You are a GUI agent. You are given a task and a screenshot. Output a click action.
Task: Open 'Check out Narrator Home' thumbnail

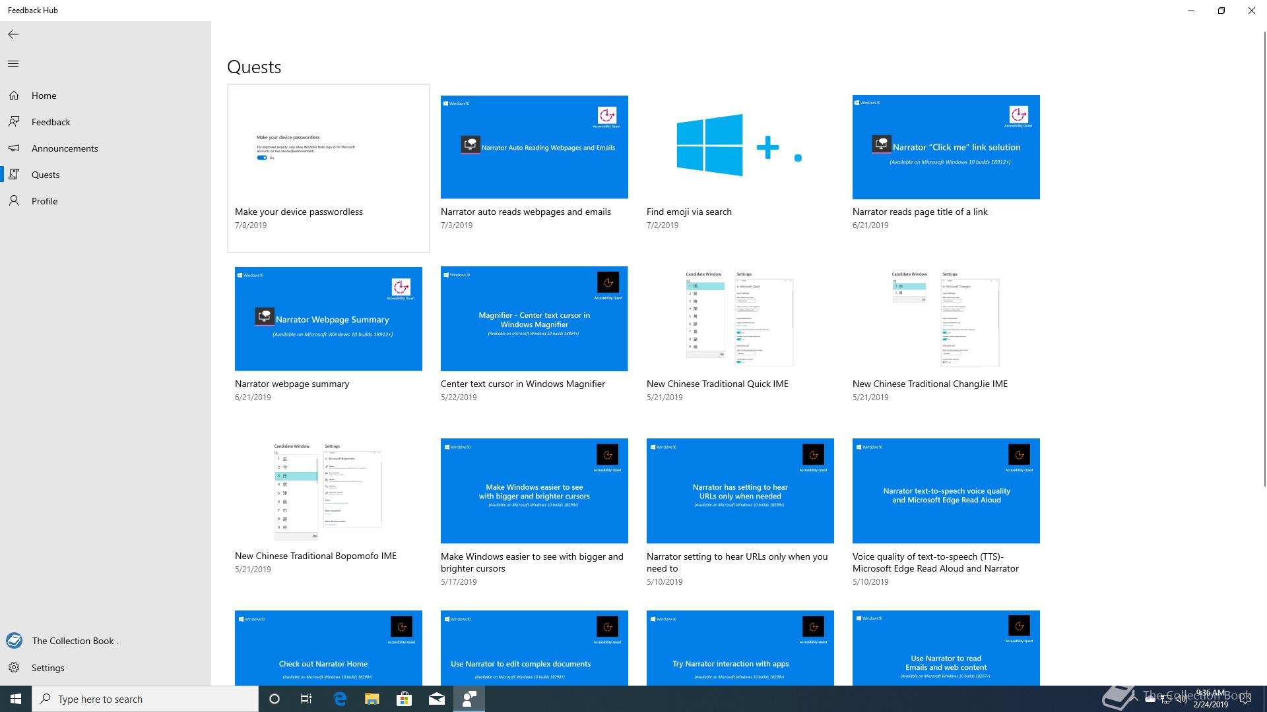coord(329,648)
